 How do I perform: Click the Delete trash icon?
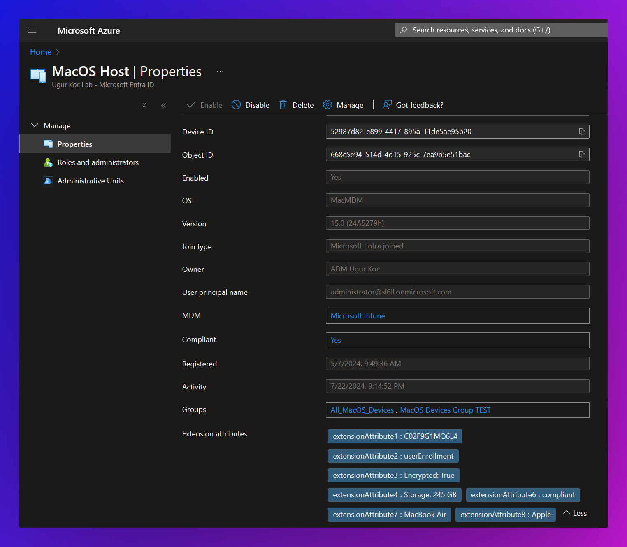pyautogui.click(x=283, y=105)
